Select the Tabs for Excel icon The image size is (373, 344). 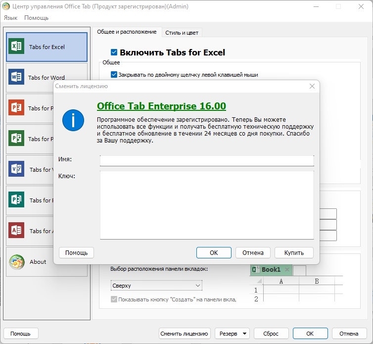coord(16,47)
